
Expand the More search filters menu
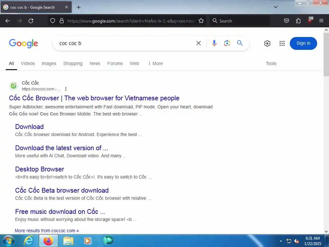156,63
